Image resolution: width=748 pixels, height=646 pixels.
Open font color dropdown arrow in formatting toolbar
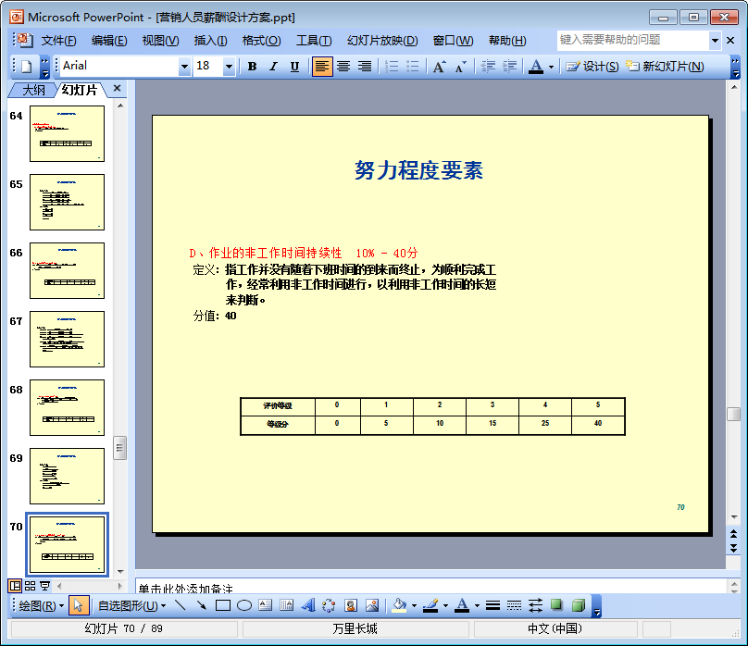coord(551,68)
